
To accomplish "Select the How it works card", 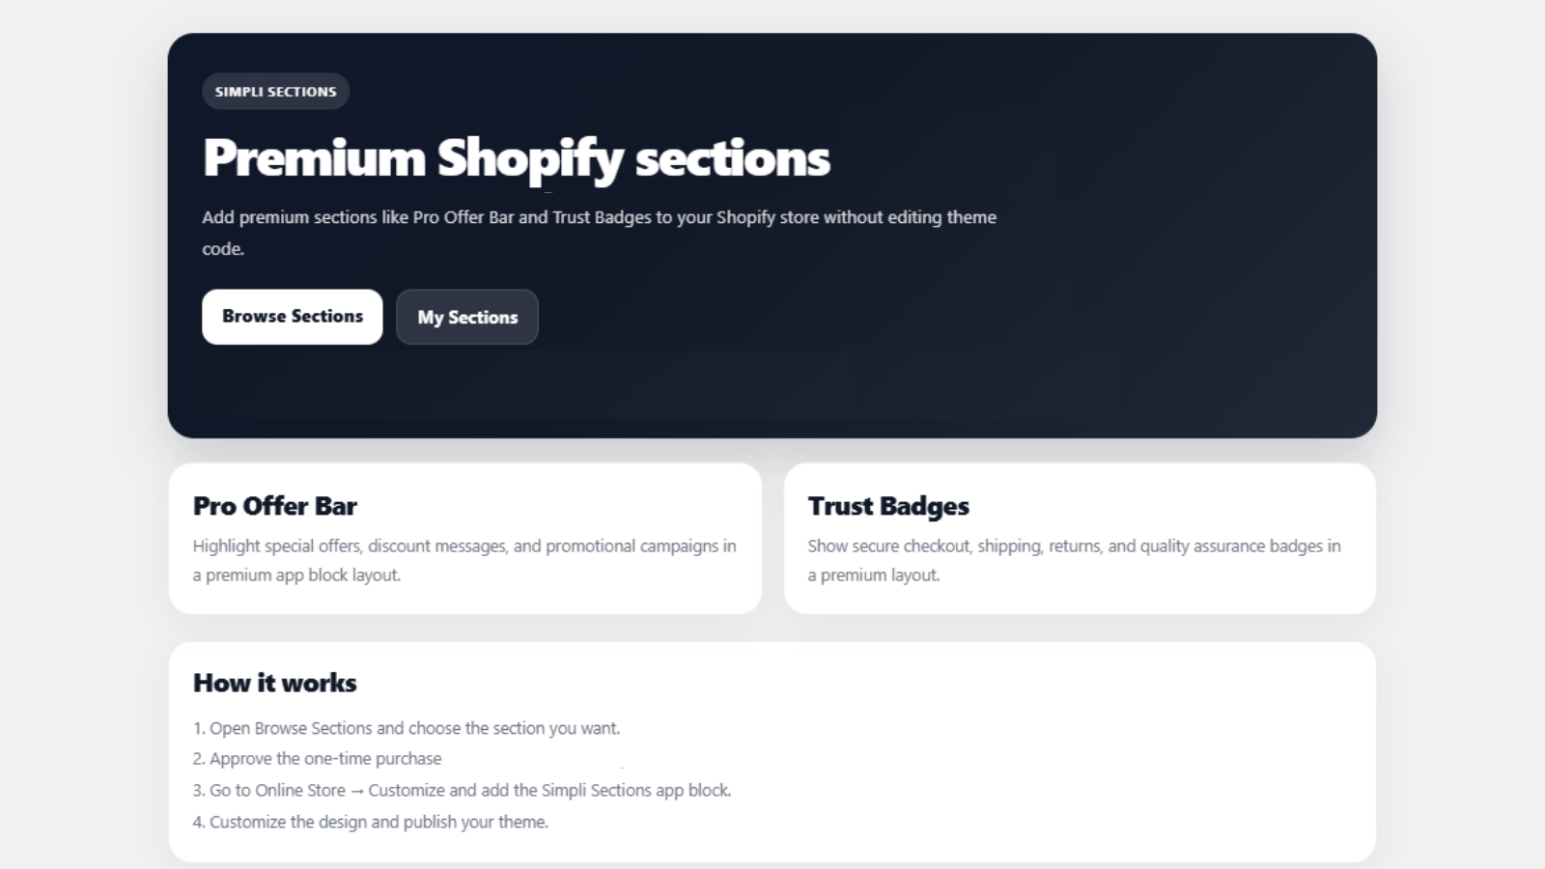I will click(x=772, y=753).
